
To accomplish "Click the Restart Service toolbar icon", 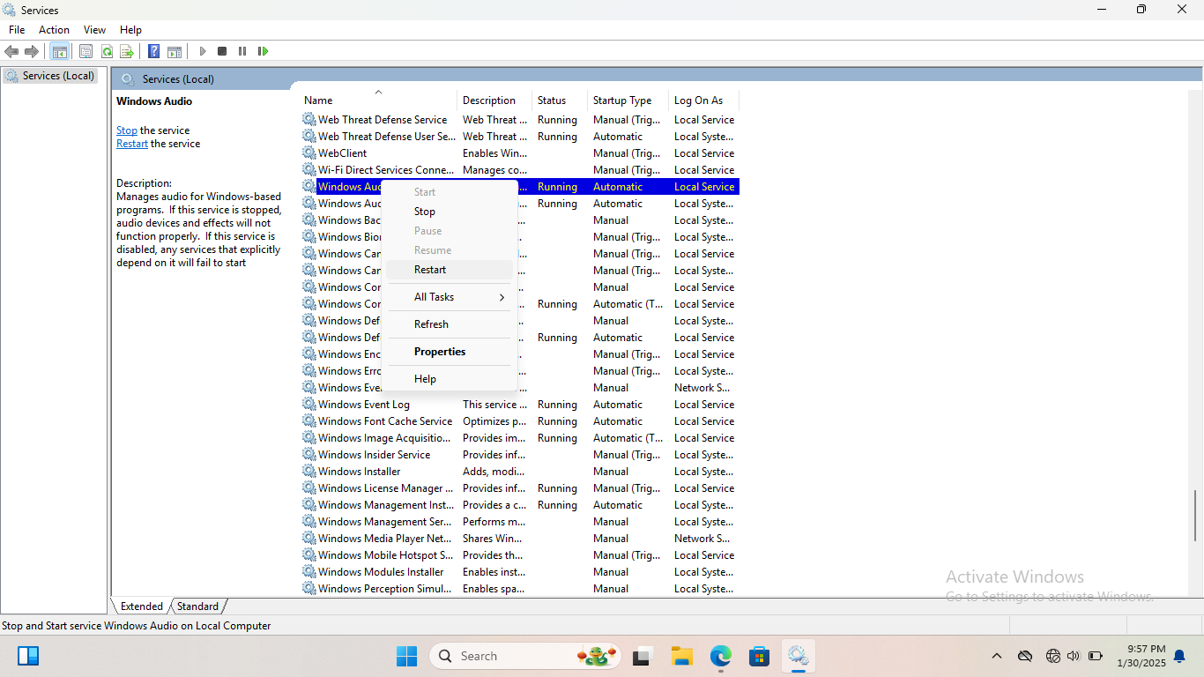I will click(263, 51).
